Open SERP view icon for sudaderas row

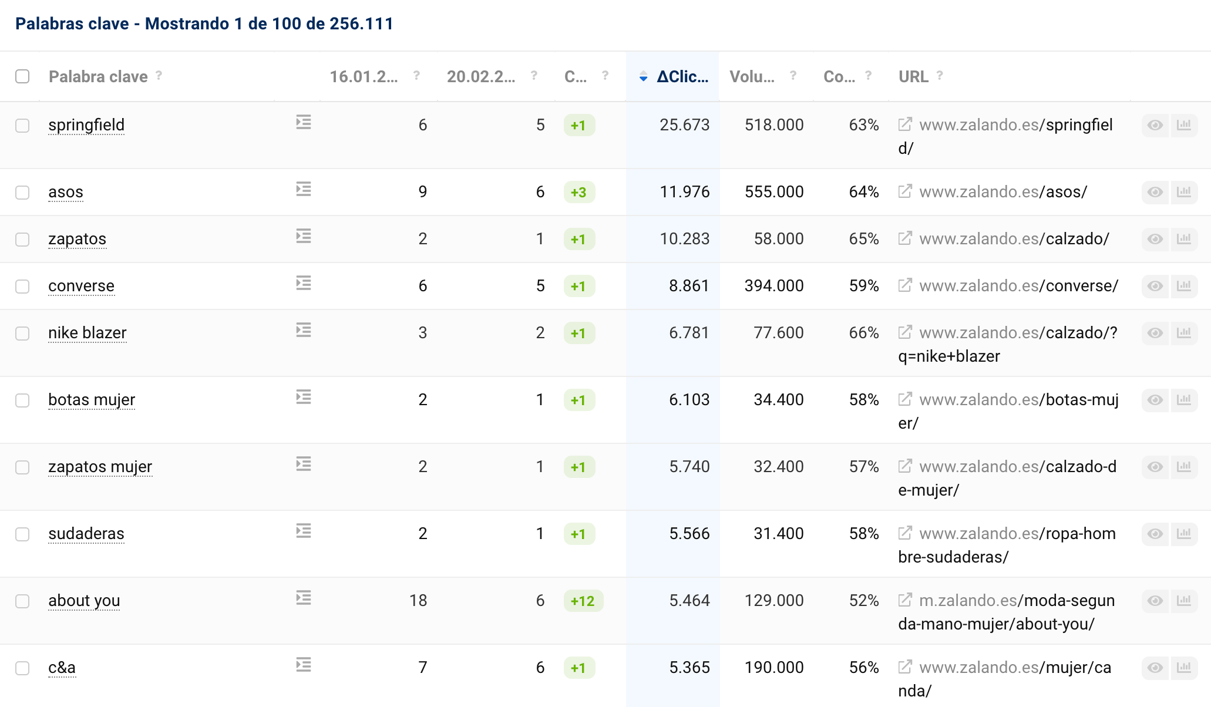coord(304,531)
